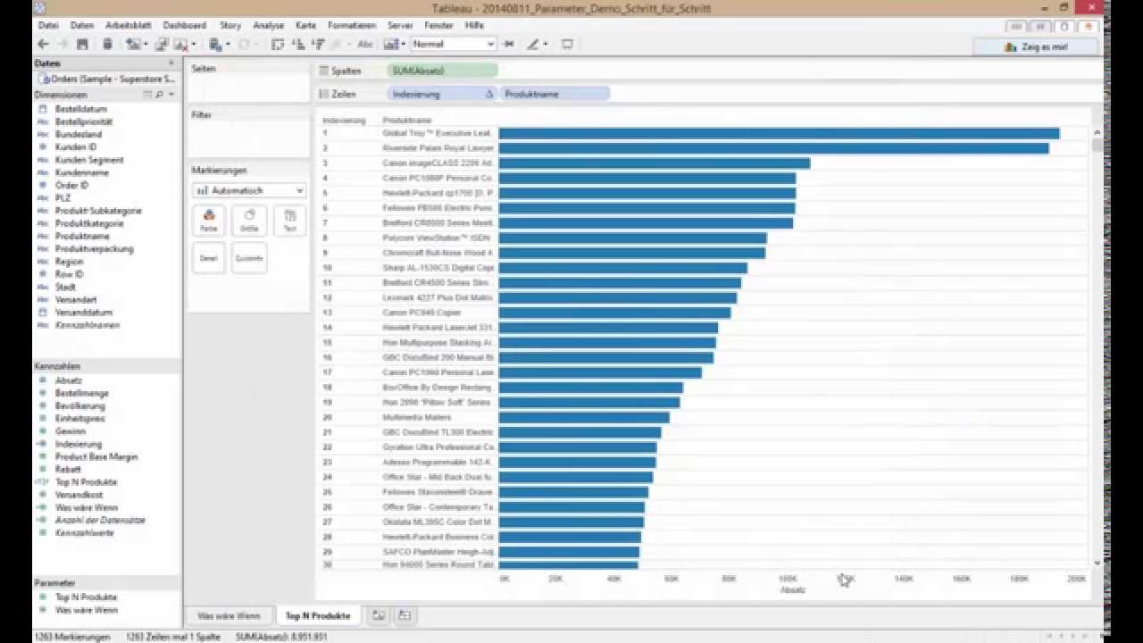This screenshot has height=643, width=1143.
Task: Click the delta icon on Indexierung pill
Action: pyautogui.click(x=488, y=94)
